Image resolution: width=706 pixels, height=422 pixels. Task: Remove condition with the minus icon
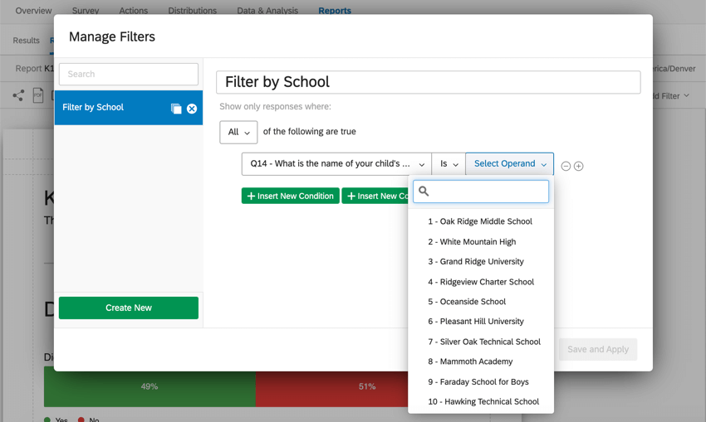click(566, 167)
